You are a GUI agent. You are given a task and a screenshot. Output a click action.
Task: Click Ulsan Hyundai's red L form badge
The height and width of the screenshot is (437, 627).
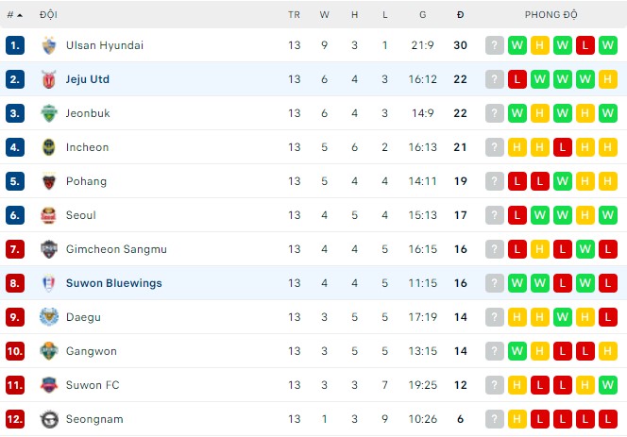(x=585, y=45)
